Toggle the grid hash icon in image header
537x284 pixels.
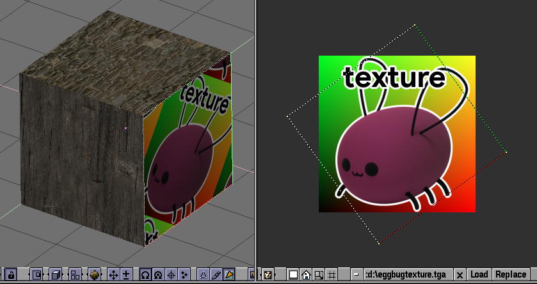pos(332,274)
